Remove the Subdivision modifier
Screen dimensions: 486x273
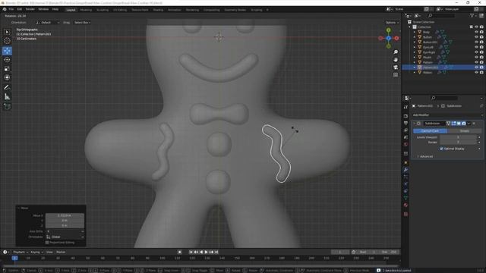point(474,124)
